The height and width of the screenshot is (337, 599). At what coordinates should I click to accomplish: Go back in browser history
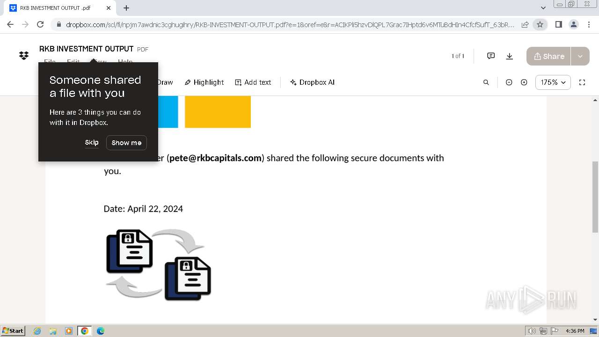click(x=10, y=24)
